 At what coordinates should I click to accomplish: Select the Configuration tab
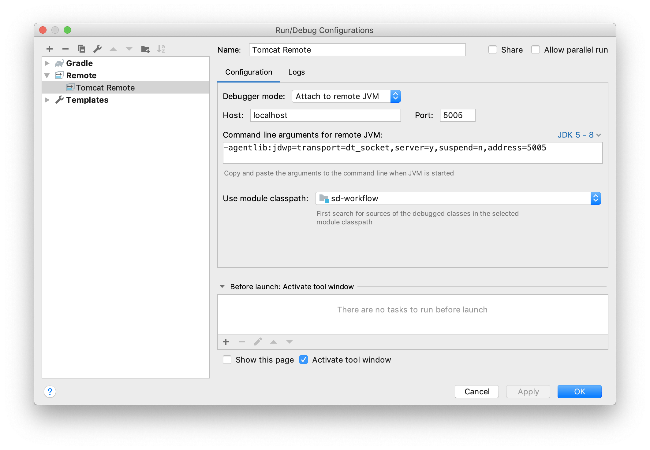(x=248, y=72)
